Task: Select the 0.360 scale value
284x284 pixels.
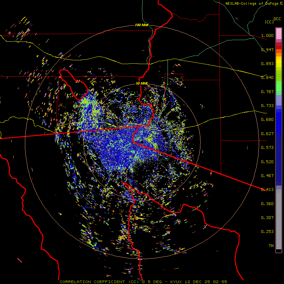Action: (x=267, y=204)
